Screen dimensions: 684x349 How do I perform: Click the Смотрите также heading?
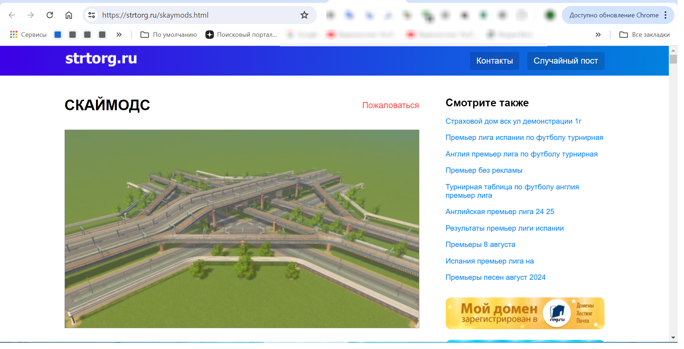tap(487, 103)
